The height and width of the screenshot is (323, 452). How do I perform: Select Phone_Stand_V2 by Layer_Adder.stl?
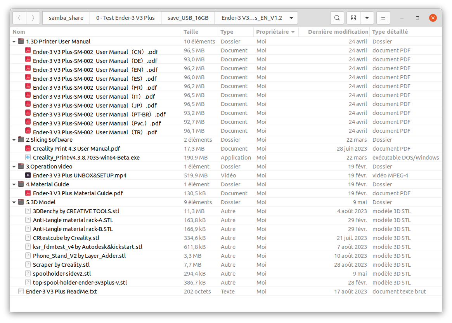[x=79, y=256]
